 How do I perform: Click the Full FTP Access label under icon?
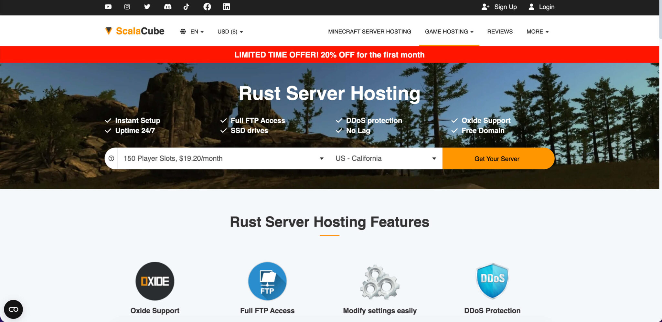click(267, 311)
